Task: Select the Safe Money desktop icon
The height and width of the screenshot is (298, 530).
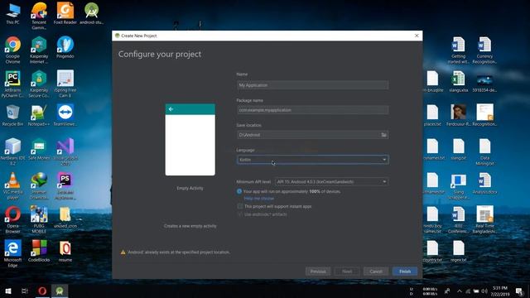Action: [x=39, y=149]
